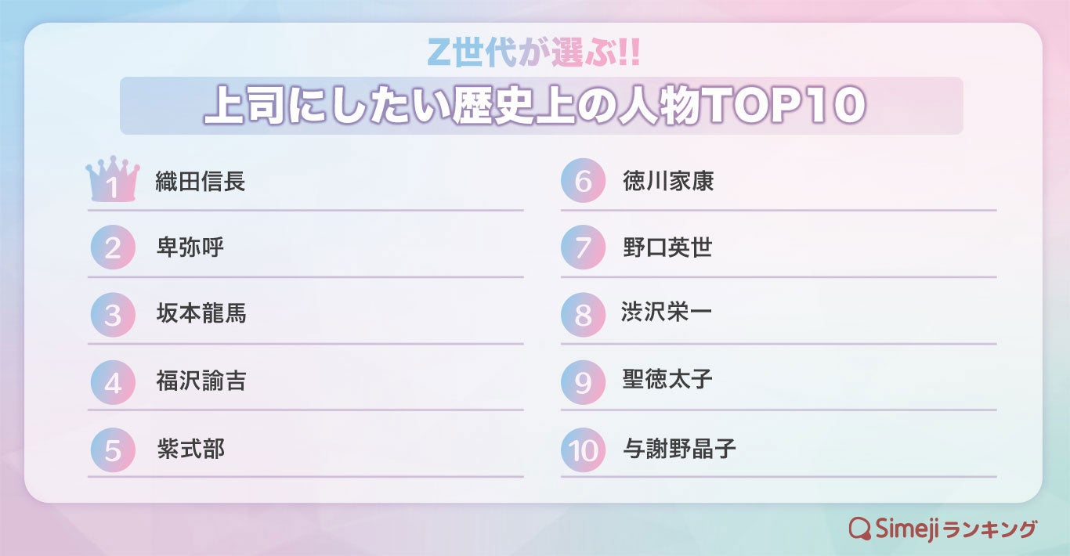
Task: Click the name 徳川家康
Action: pos(668,182)
